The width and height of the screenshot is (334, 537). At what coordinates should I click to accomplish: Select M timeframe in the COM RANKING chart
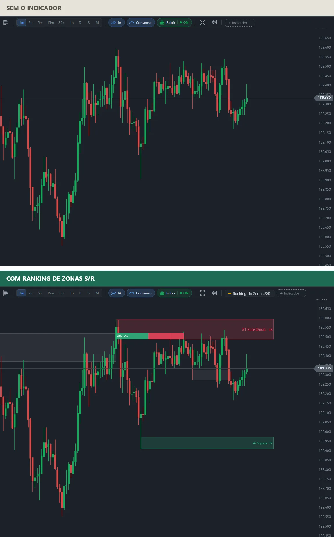click(97, 293)
